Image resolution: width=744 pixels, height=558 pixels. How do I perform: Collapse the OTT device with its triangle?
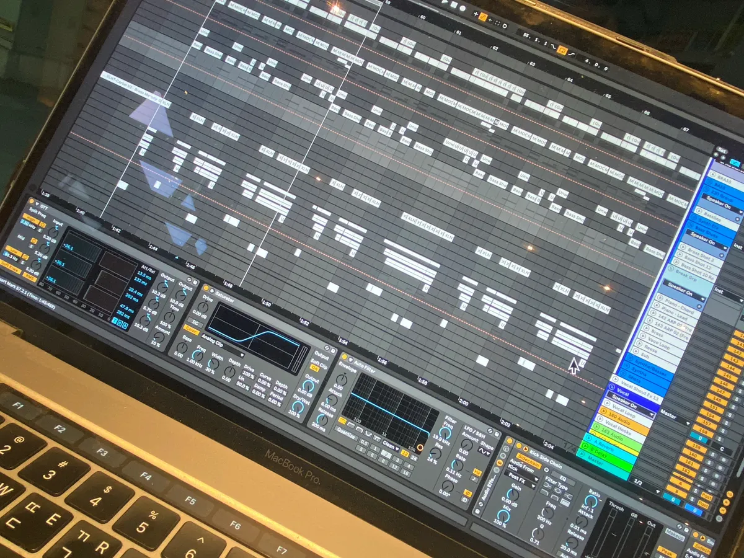click(37, 203)
